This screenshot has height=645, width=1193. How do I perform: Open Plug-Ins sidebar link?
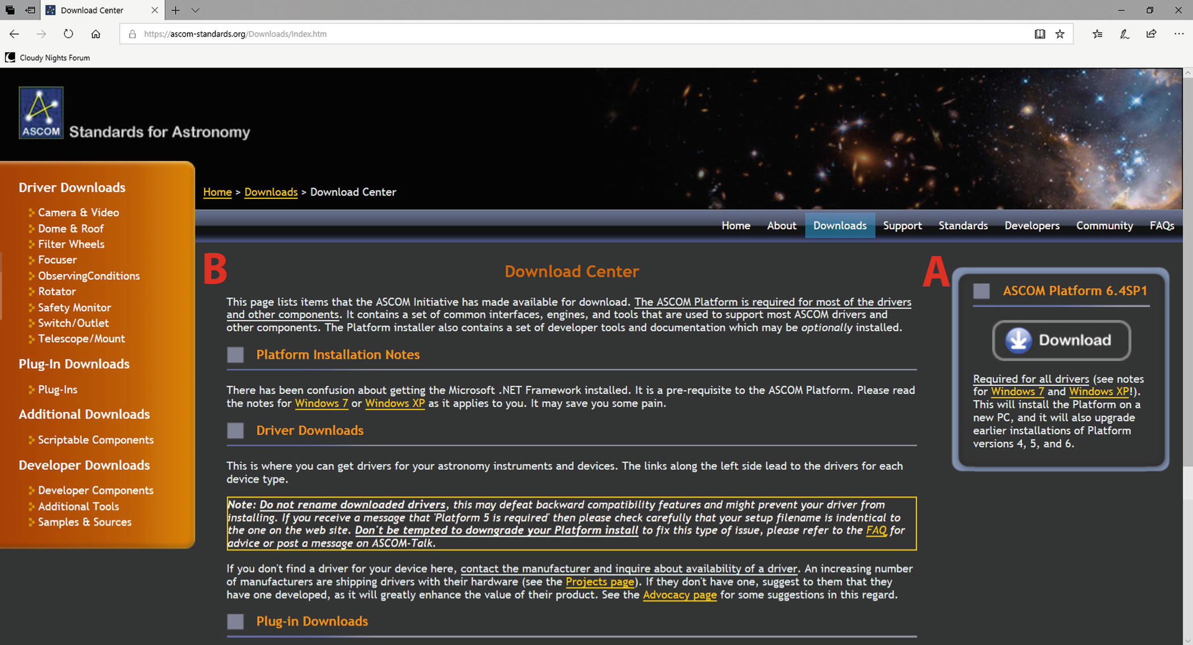tap(57, 390)
